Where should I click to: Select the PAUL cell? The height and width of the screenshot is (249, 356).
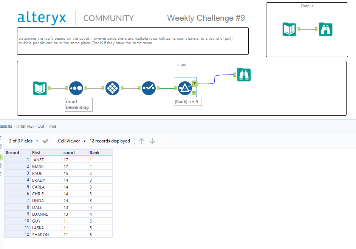click(x=46, y=173)
